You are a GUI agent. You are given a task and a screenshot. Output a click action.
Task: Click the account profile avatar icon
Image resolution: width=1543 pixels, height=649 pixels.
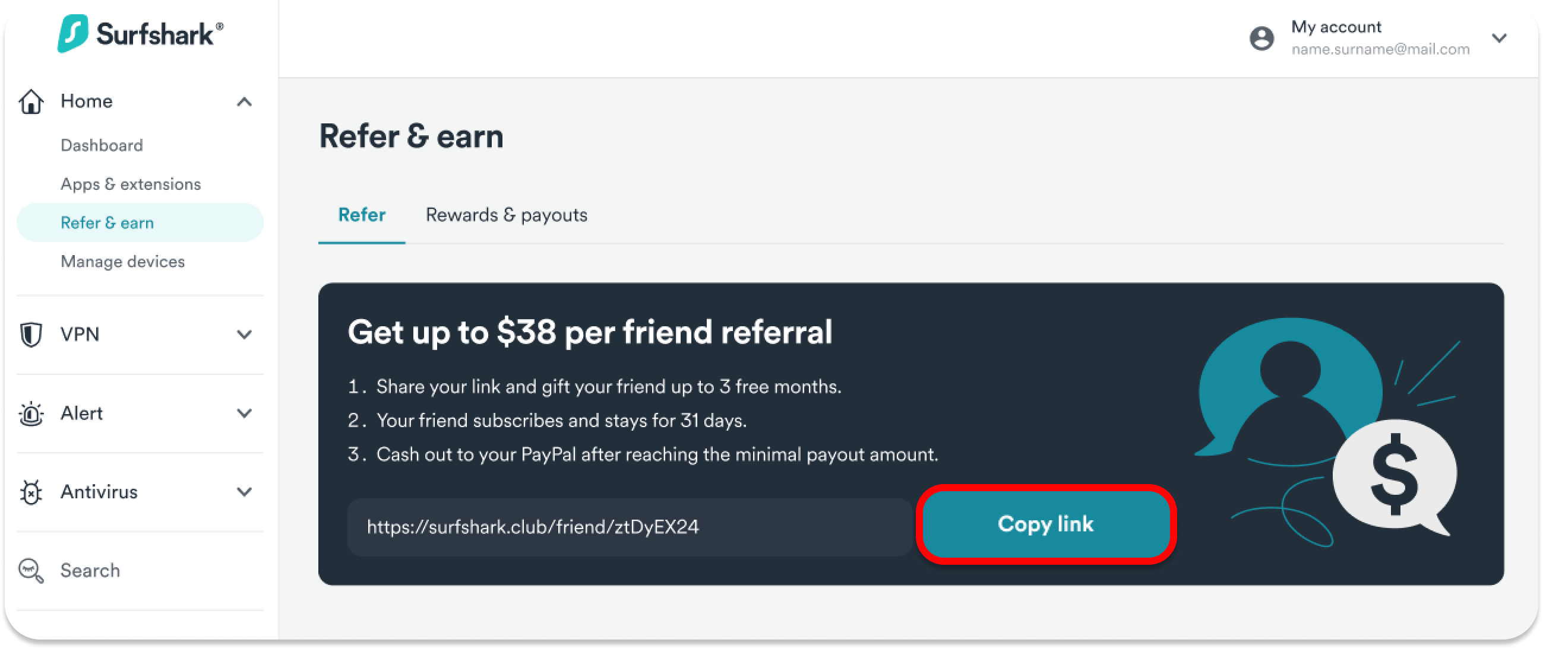point(1261,39)
